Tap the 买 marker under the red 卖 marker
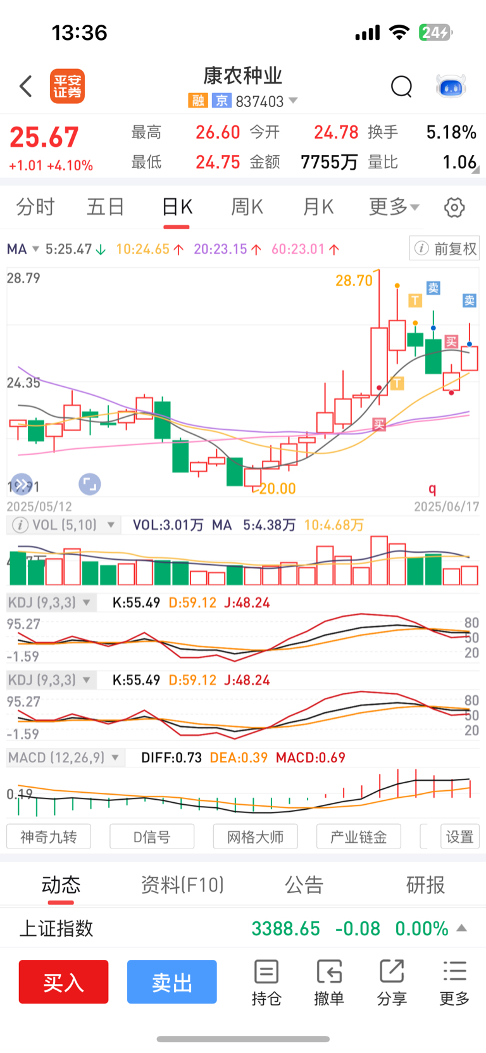The width and height of the screenshot is (486, 1053). 451,342
